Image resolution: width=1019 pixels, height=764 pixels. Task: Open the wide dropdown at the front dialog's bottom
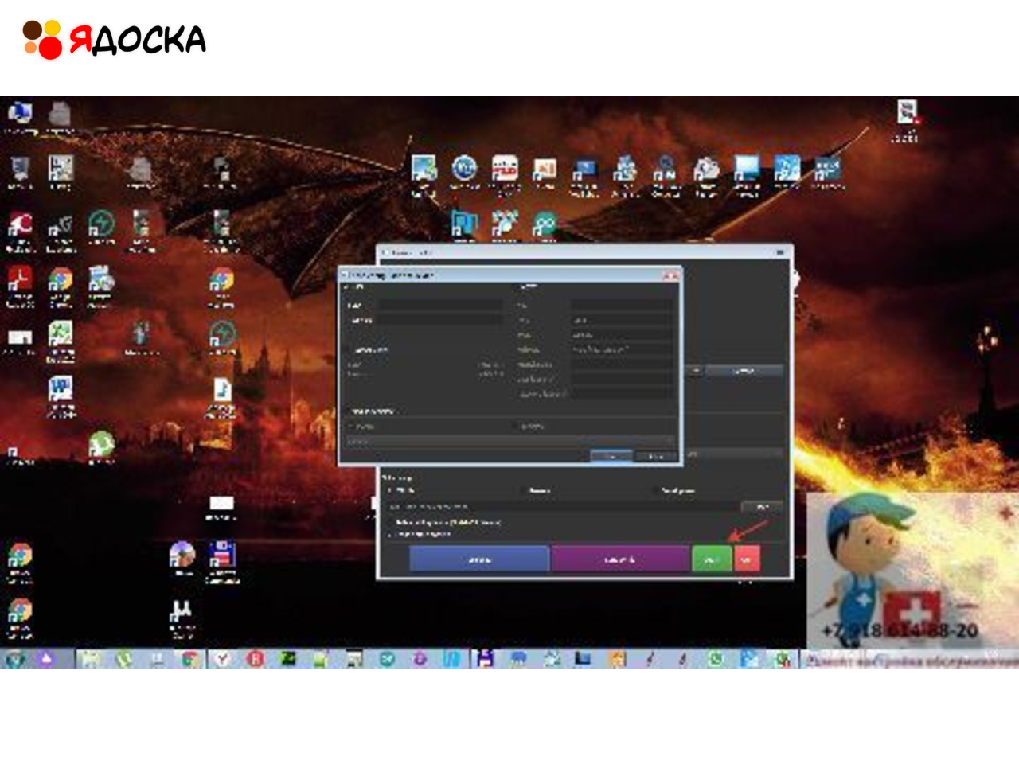pyautogui.click(x=511, y=440)
